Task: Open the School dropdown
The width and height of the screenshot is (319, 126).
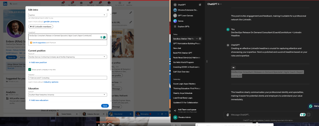Action: point(68,95)
